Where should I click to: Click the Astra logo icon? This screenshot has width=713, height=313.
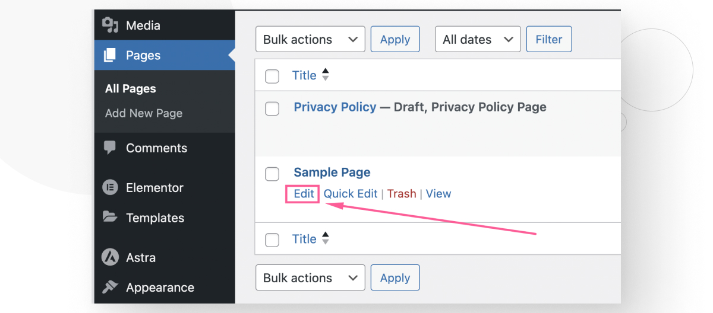110,257
